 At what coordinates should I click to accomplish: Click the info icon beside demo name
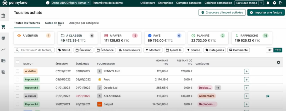click(x=48, y=3)
